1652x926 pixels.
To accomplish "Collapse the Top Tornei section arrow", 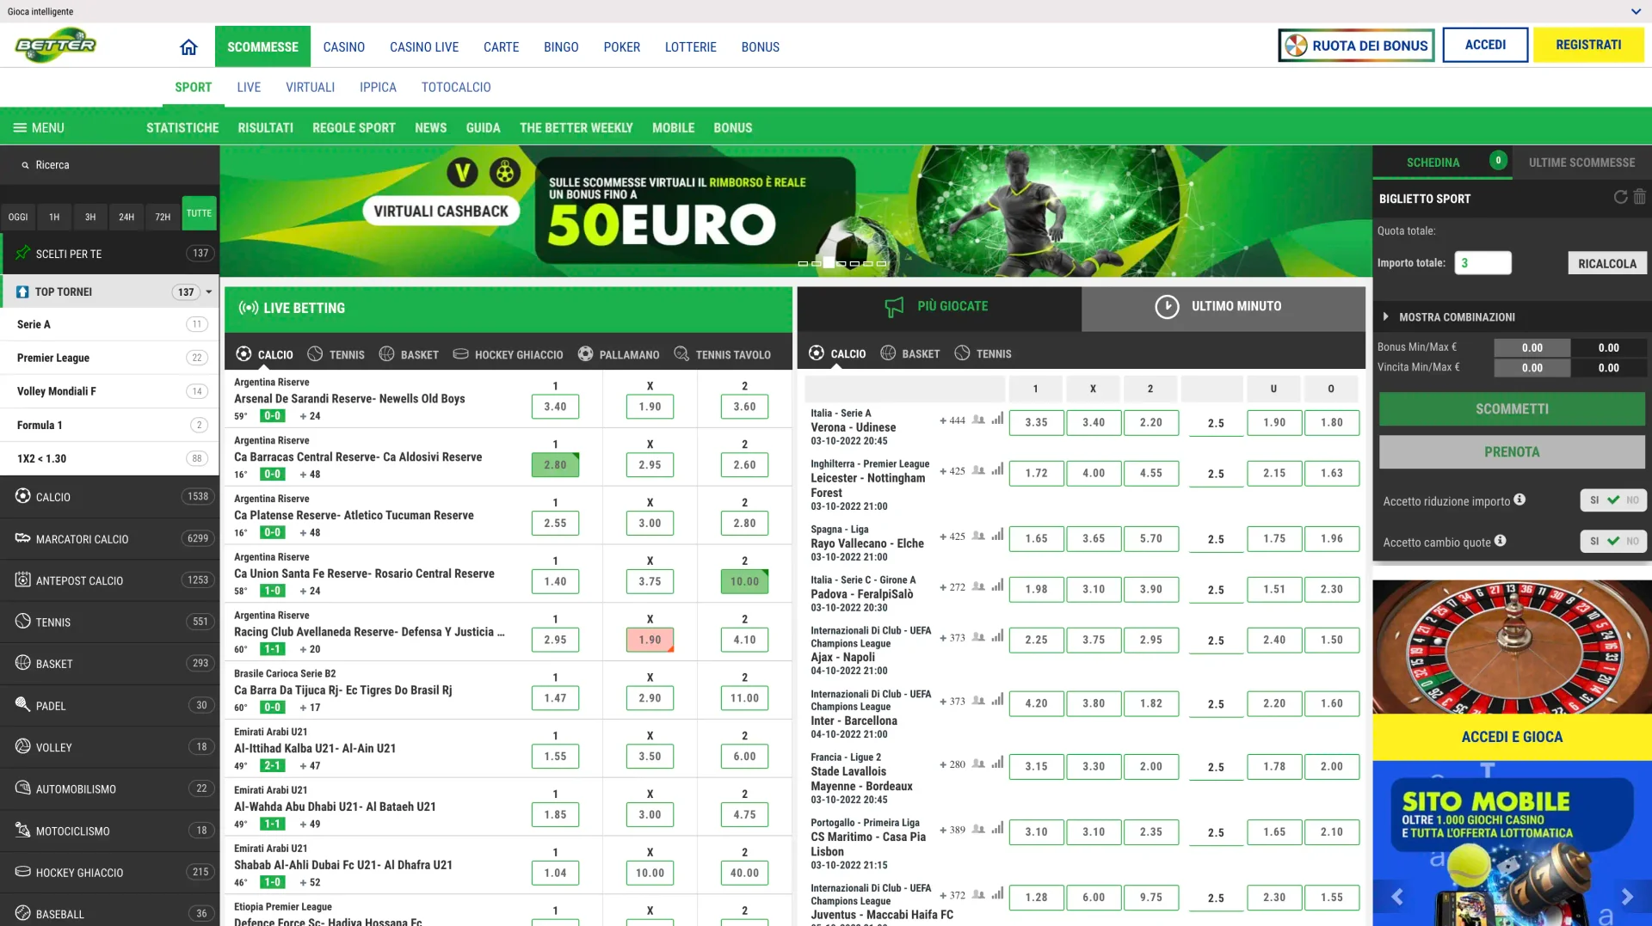I will pos(208,292).
